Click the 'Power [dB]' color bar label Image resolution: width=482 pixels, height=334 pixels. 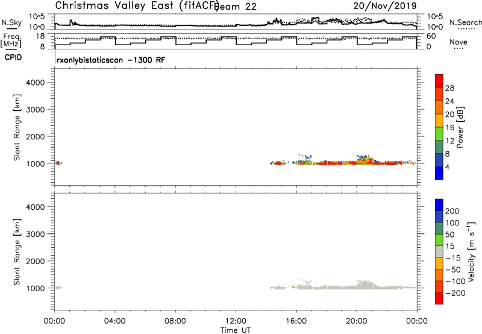pyautogui.click(x=460, y=127)
